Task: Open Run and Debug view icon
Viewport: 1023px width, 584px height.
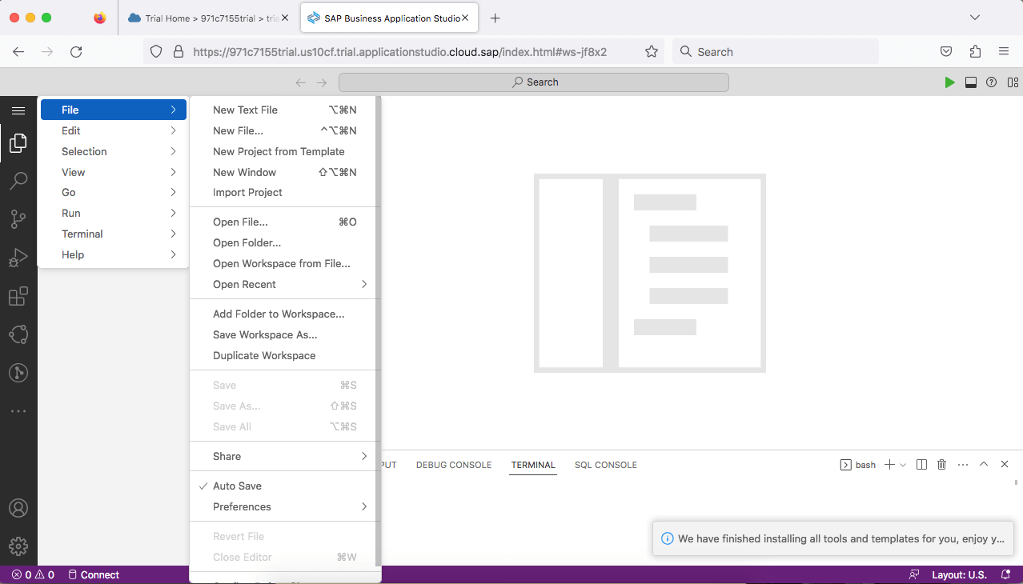Action: pyautogui.click(x=18, y=258)
